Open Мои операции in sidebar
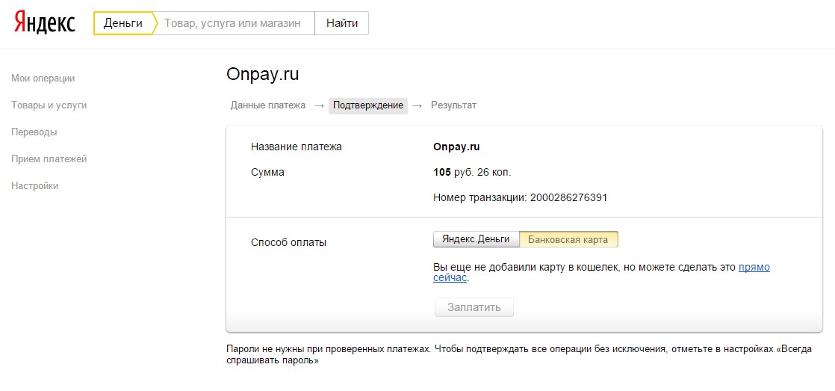The height and width of the screenshot is (391, 835). [x=43, y=78]
